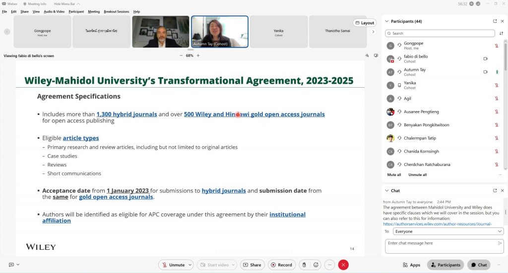The width and height of the screenshot is (508, 273).
Task: Open the emoji reactions icon
Action: tap(316, 265)
